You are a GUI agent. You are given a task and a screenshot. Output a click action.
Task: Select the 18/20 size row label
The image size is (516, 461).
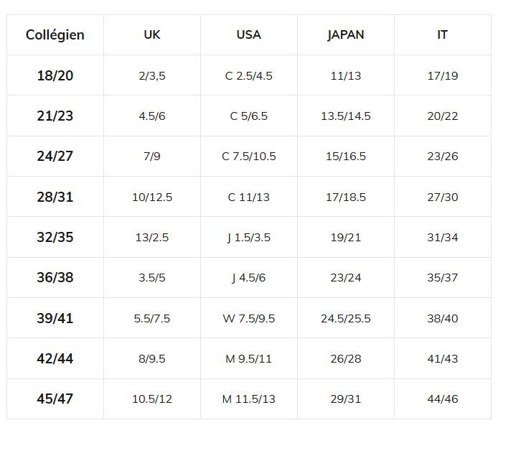55,75
